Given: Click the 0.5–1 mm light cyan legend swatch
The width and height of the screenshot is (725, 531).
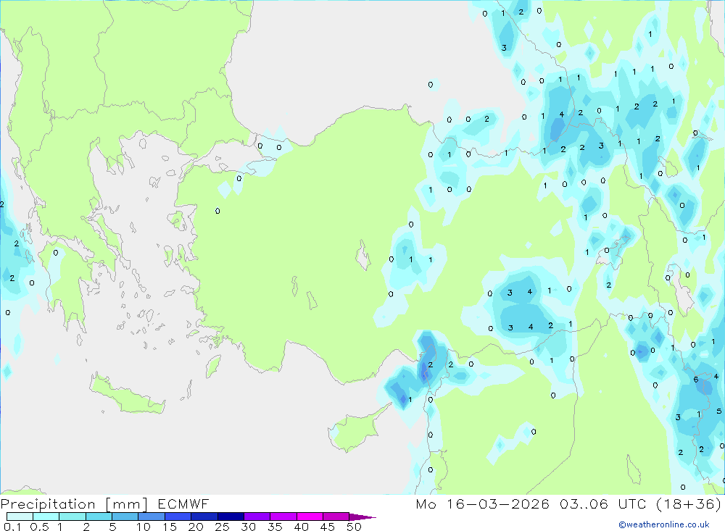Looking at the screenshot, I should click(46, 517).
